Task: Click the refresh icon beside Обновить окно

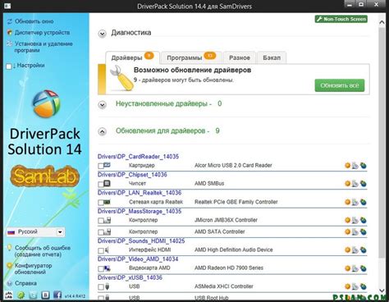Action: pyautogui.click(x=10, y=21)
